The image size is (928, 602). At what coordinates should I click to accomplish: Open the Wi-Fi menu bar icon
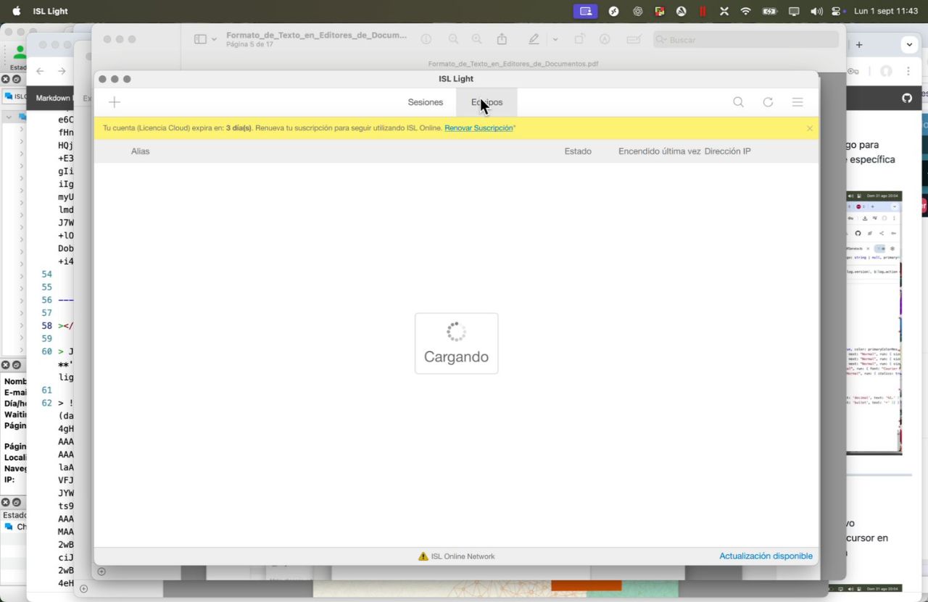(745, 11)
